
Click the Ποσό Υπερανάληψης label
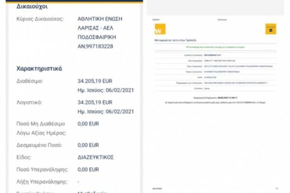coord(43,170)
